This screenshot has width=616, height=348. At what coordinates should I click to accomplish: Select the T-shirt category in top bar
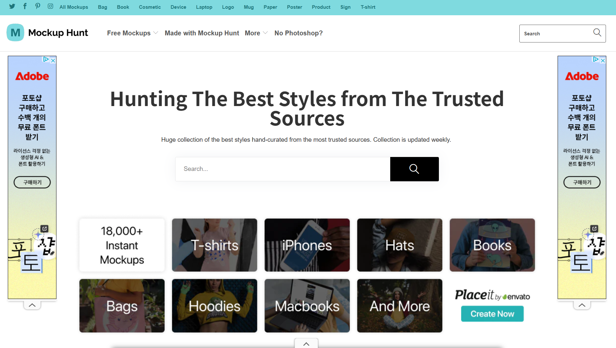(x=368, y=7)
